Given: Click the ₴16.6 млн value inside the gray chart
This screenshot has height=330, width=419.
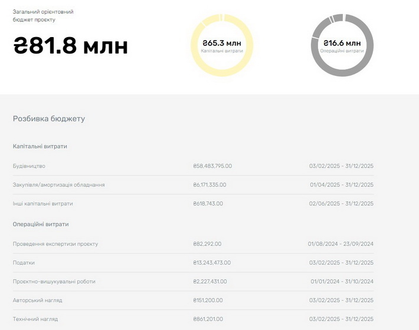Looking at the screenshot, I should [x=342, y=43].
